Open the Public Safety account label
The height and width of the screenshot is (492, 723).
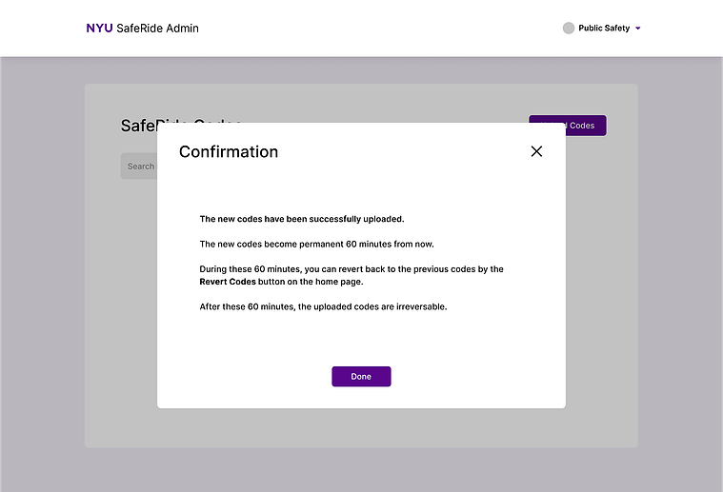[604, 29]
